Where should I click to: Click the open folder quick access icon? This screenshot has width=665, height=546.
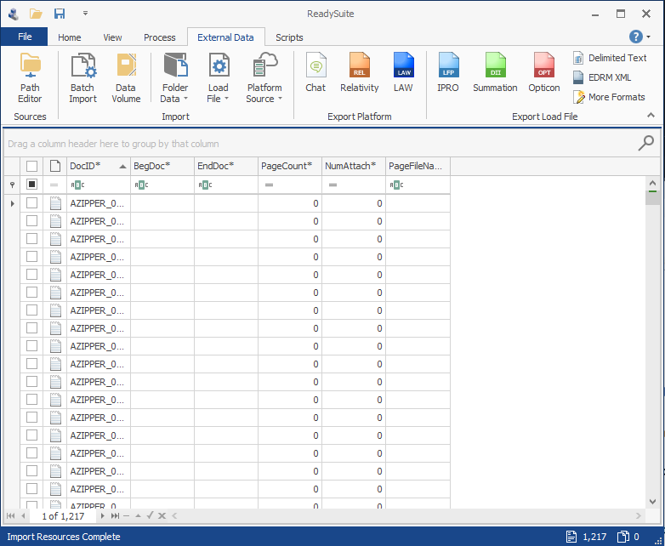(x=36, y=14)
